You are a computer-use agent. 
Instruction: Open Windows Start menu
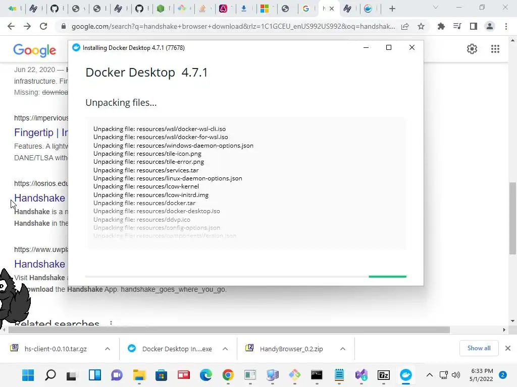[x=28, y=375]
